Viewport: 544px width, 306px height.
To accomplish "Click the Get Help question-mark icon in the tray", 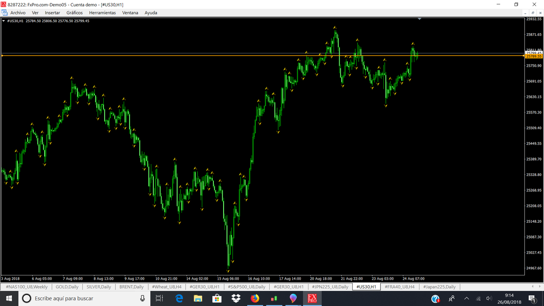I will (x=435, y=299).
